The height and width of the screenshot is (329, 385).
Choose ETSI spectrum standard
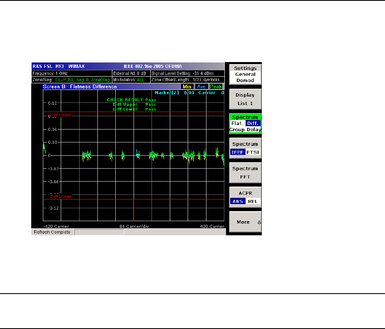253,152
